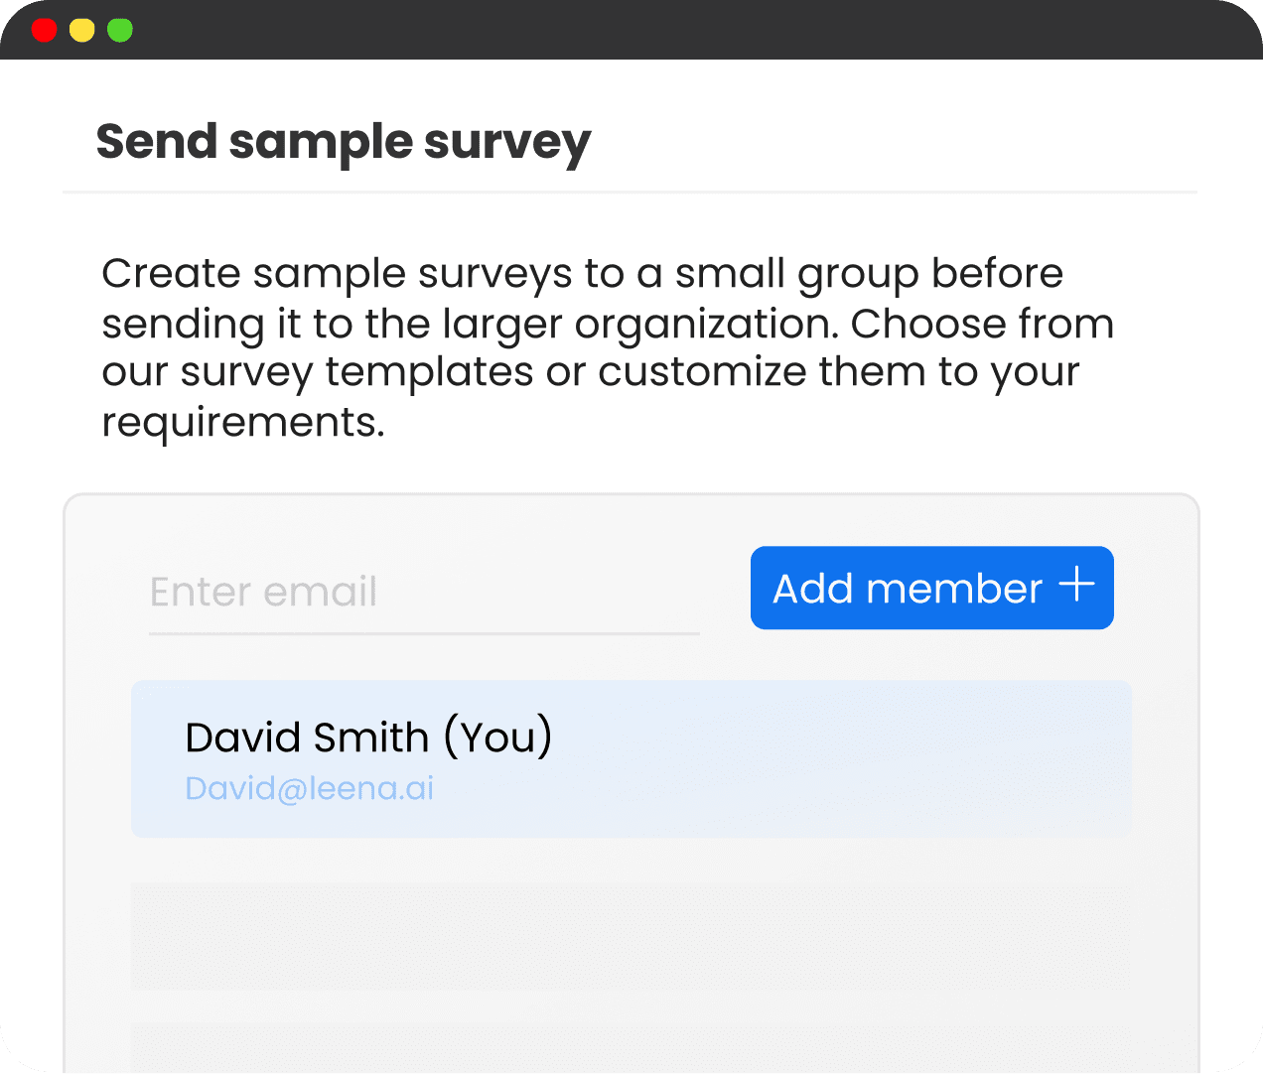Viewport: 1263px width, 1074px height.
Task: Click the plus icon on Add member
Action: click(1076, 586)
